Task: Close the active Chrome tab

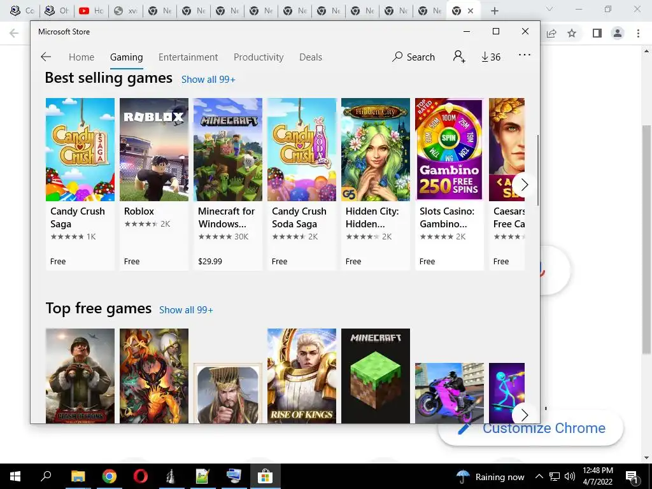Action: coord(471,11)
